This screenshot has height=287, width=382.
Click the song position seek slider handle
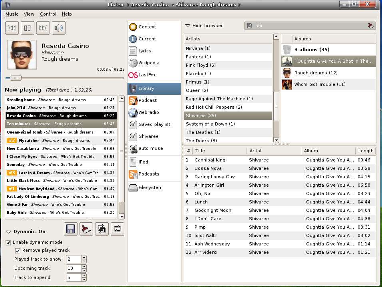click(x=16, y=78)
